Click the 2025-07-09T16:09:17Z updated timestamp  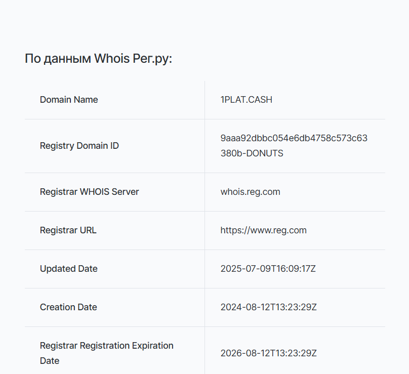(268, 269)
